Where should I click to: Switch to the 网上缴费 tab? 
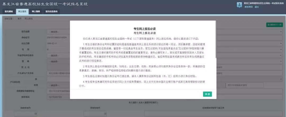[x=36, y=11]
